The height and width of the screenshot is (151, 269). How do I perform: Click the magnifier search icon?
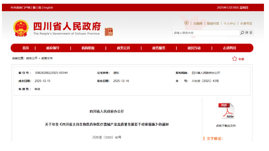coord(242,33)
